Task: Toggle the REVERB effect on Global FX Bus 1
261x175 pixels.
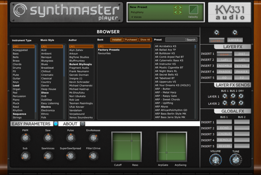Action: pyautogui.click(x=224, y=146)
